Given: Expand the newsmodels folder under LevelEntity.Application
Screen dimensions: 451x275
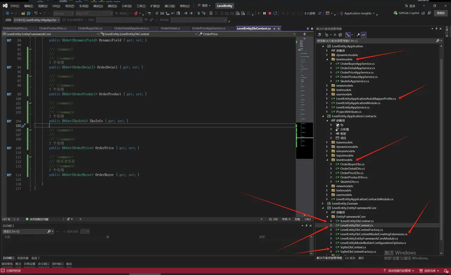Looking at the screenshot, I should point(327,86).
